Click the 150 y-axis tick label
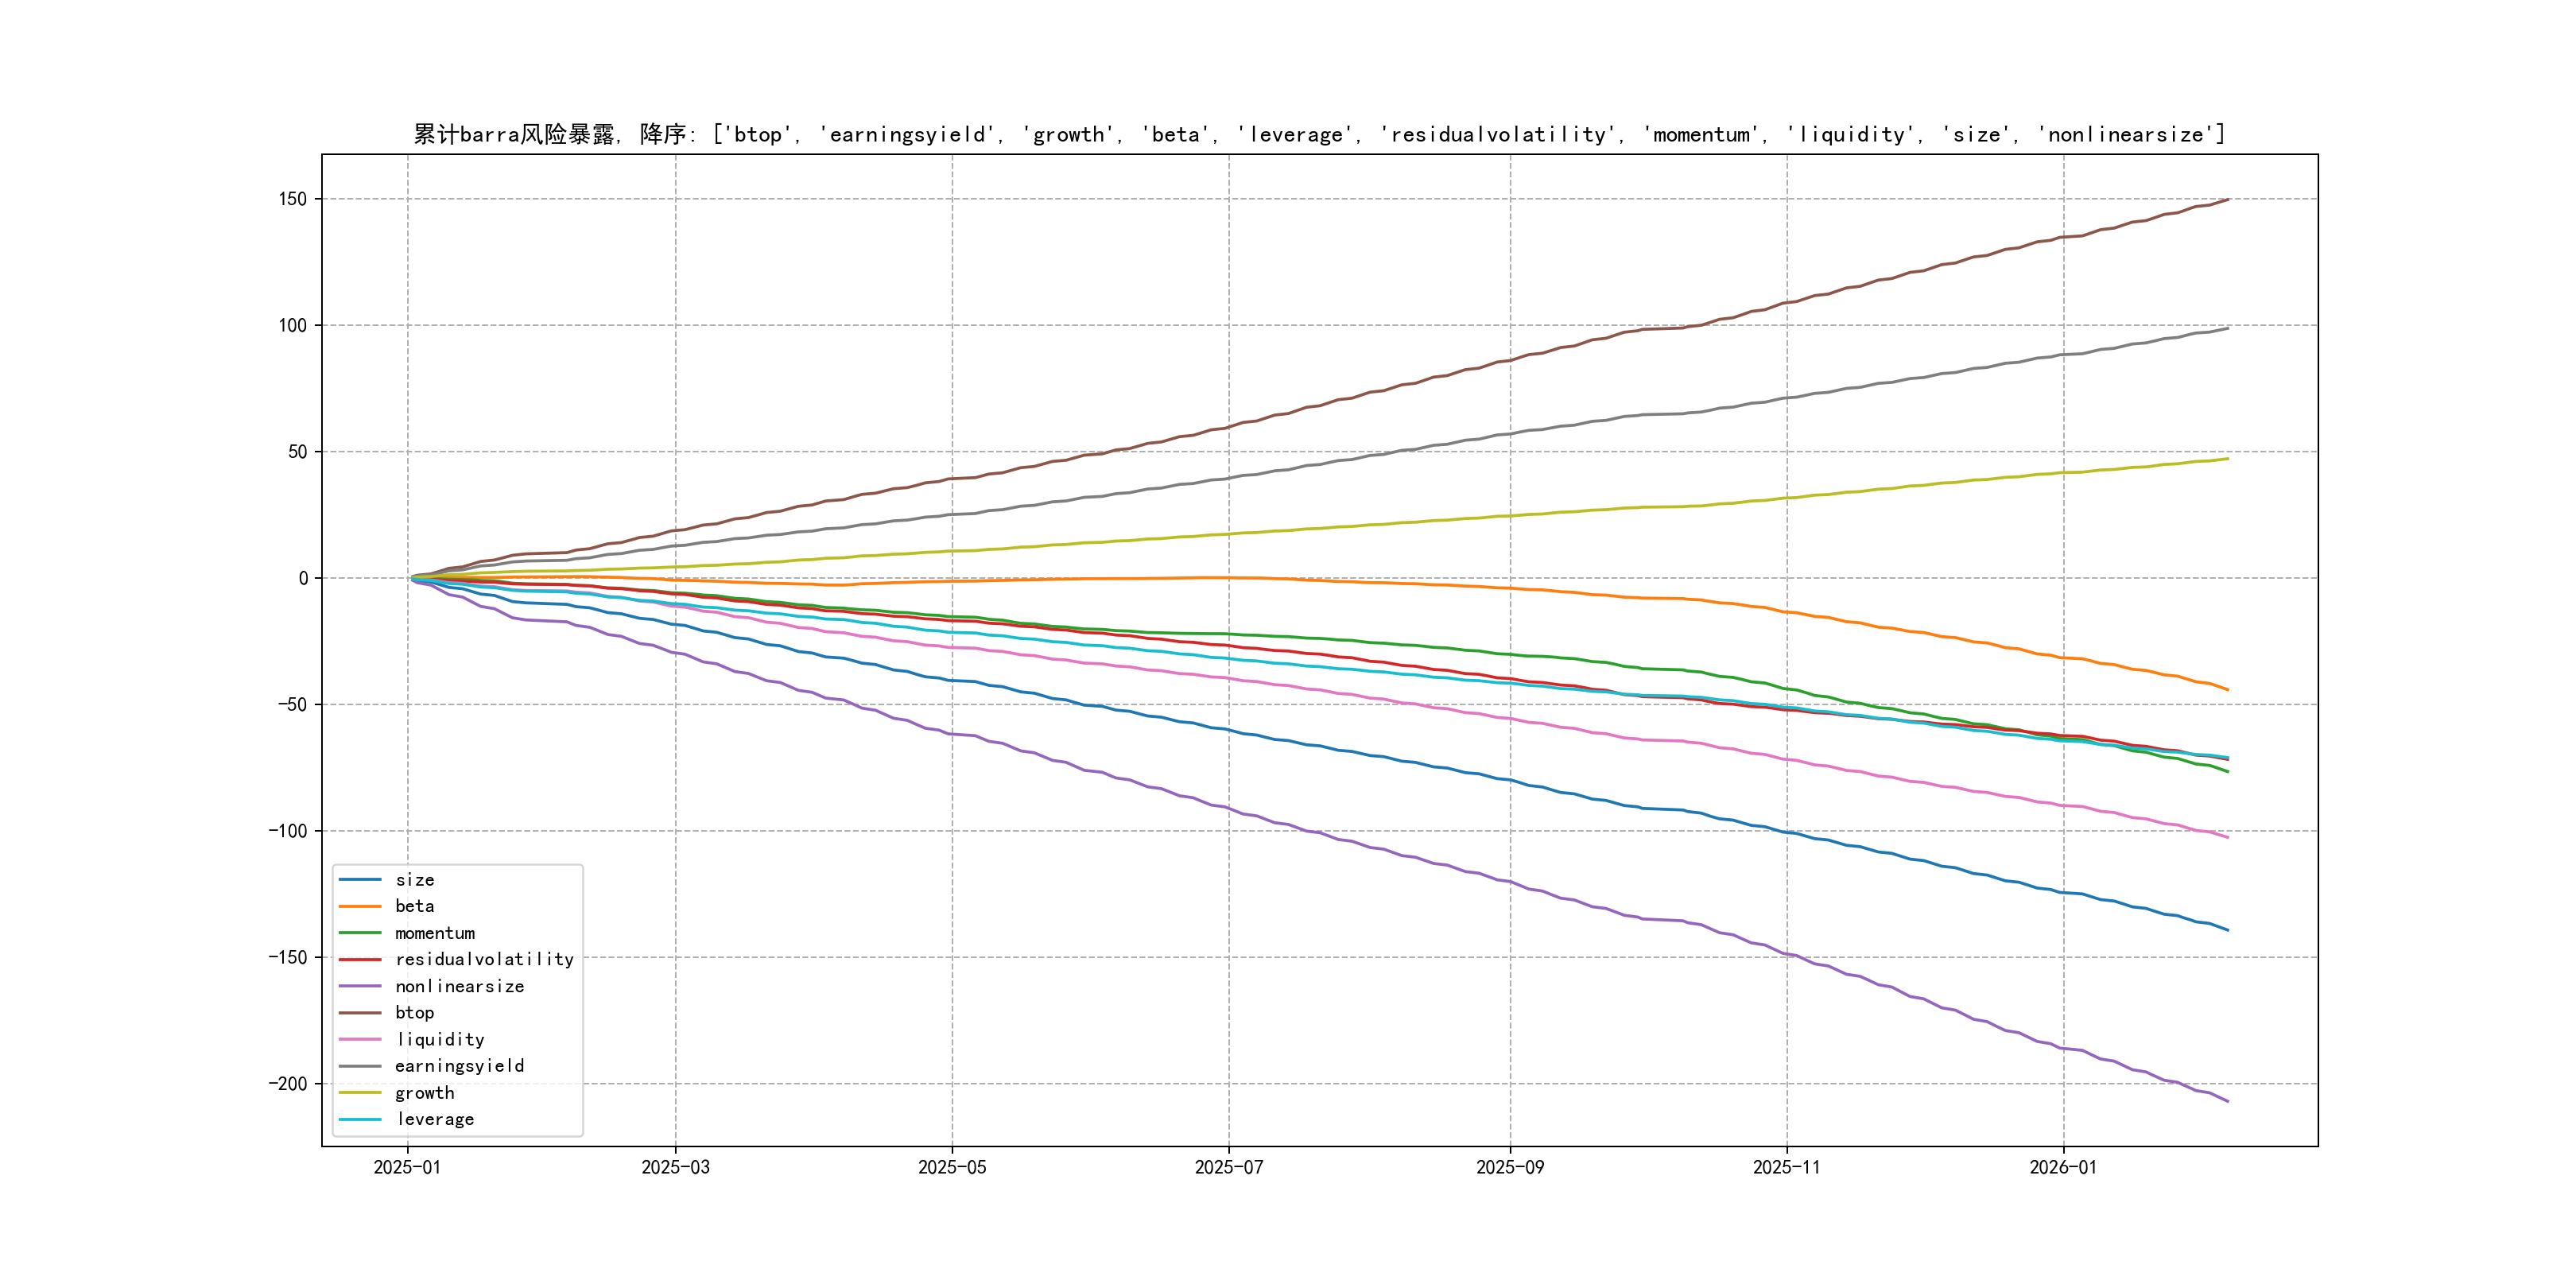This screenshot has width=2576, height=1288. 293,199
